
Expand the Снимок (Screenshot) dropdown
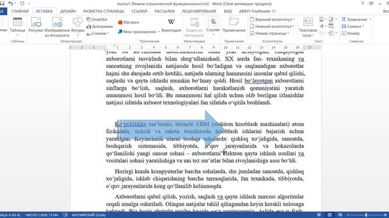[x=108, y=33]
